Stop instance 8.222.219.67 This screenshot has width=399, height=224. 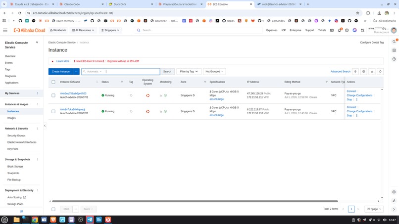point(349,115)
